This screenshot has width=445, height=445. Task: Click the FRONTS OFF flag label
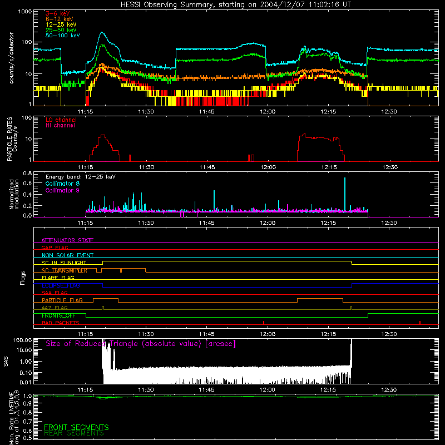tap(58, 315)
